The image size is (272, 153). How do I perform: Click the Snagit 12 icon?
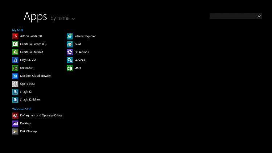coord(15,92)
